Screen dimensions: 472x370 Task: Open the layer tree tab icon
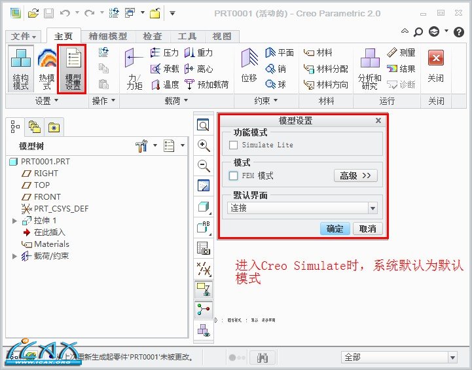tap(35, 127)
